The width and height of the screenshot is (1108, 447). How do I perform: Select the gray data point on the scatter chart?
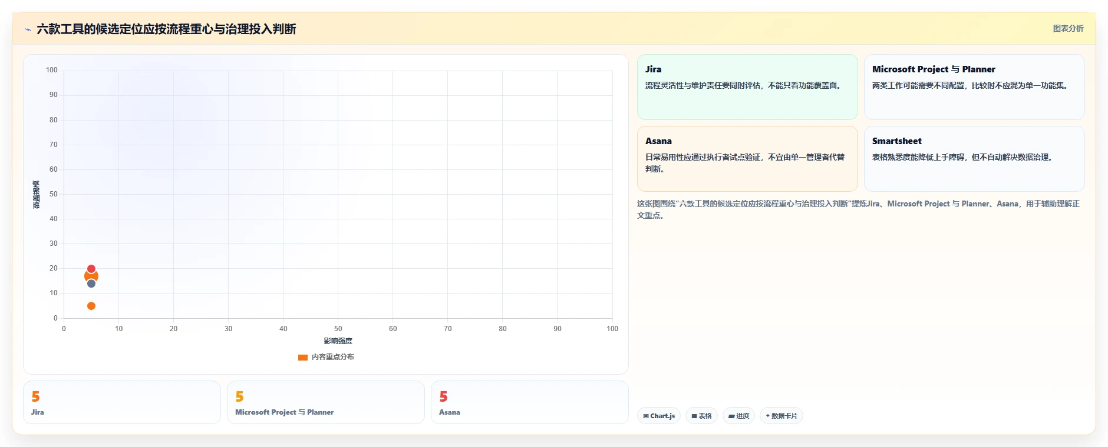(91, 283)
